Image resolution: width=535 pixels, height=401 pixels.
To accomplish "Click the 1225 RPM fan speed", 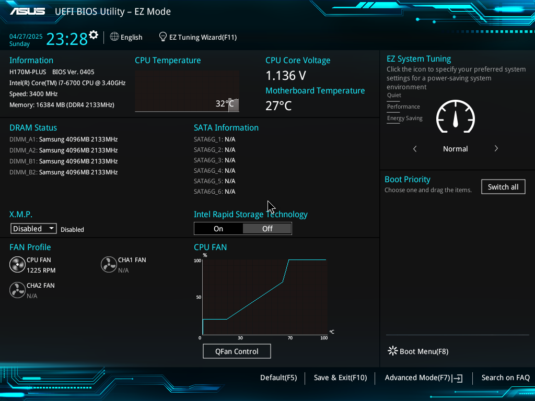I will tap(41, 270).
